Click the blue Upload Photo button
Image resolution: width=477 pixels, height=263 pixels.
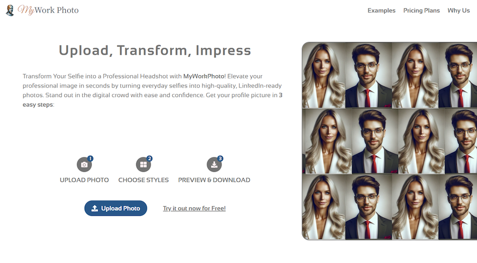[116, 208]
